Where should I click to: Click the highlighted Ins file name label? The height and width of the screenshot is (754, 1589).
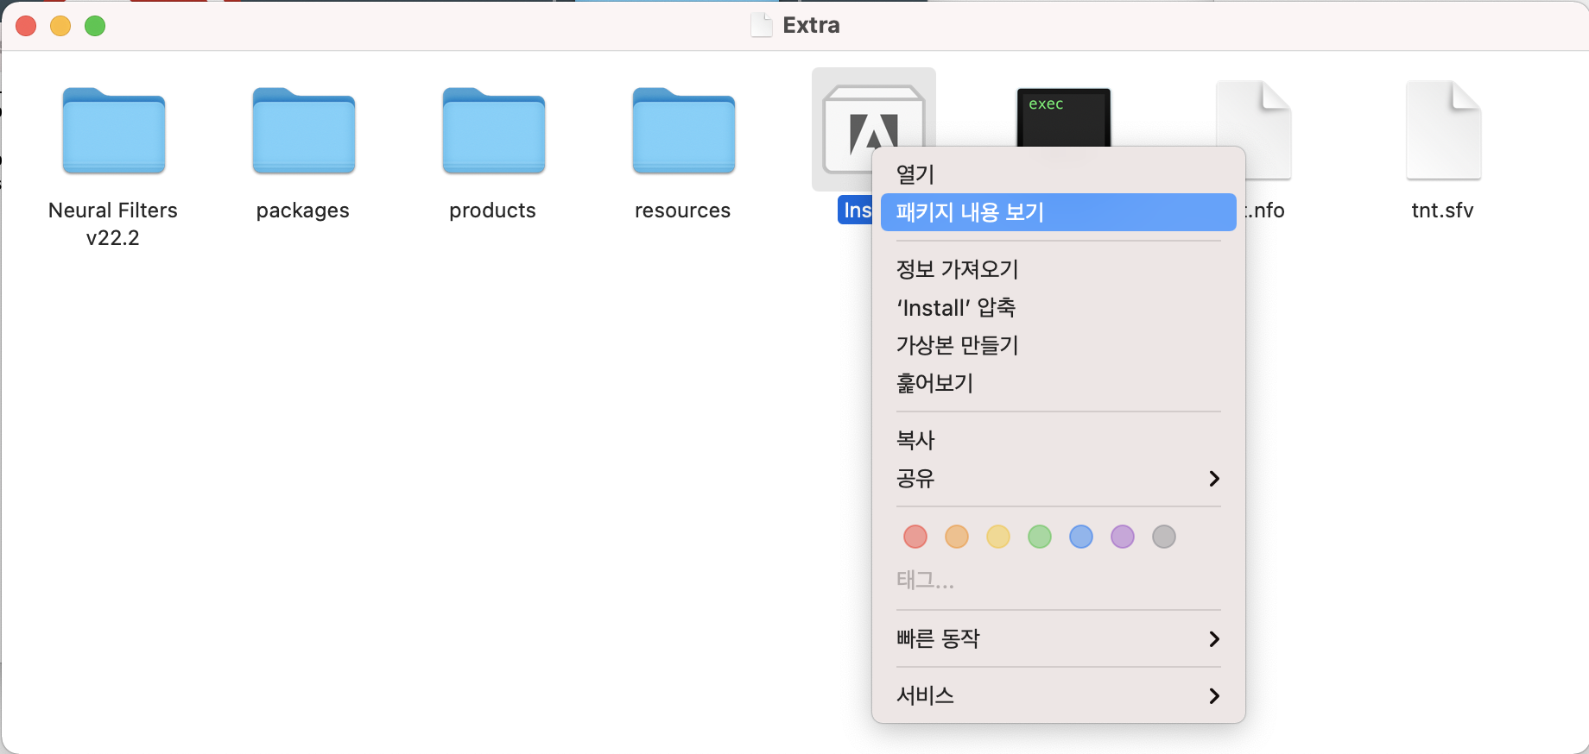pos(856,210)
